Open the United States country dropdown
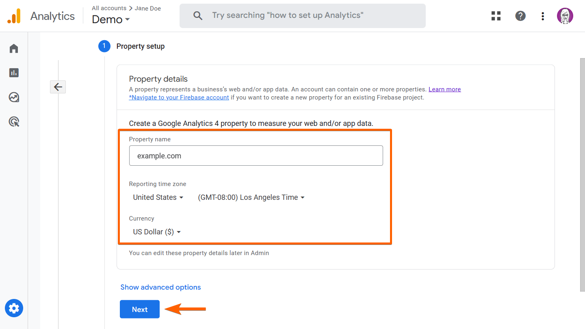The width and height of the screenshot is (585, 329). point(158,197)
